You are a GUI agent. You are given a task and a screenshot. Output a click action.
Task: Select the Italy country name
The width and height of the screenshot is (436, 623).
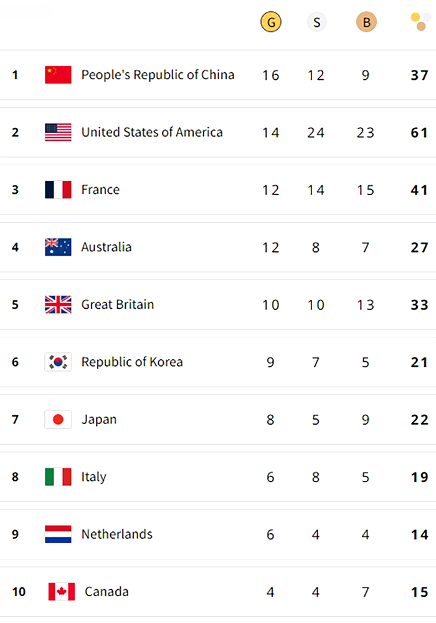click(x=93, y=476)
